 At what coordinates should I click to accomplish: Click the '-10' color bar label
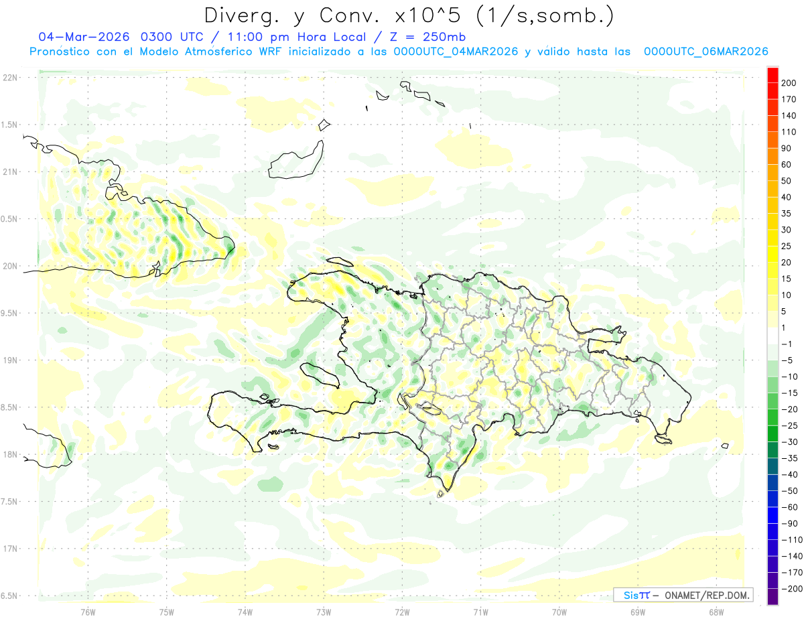[x=791, y=377]
